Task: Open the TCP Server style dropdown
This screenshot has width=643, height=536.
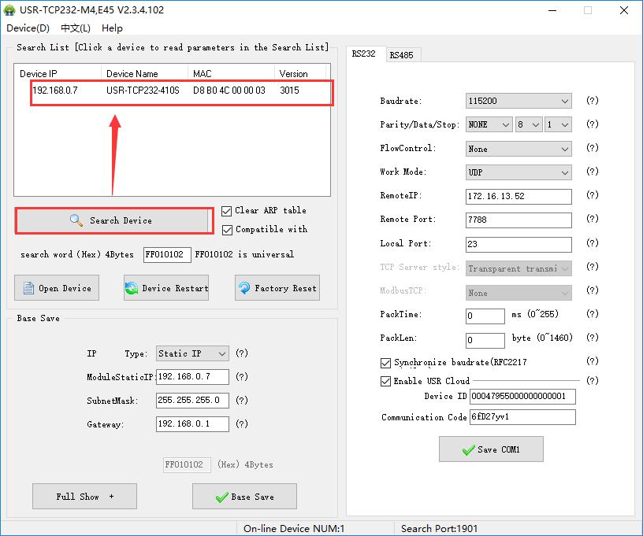Action: click(x=518, y=268)
